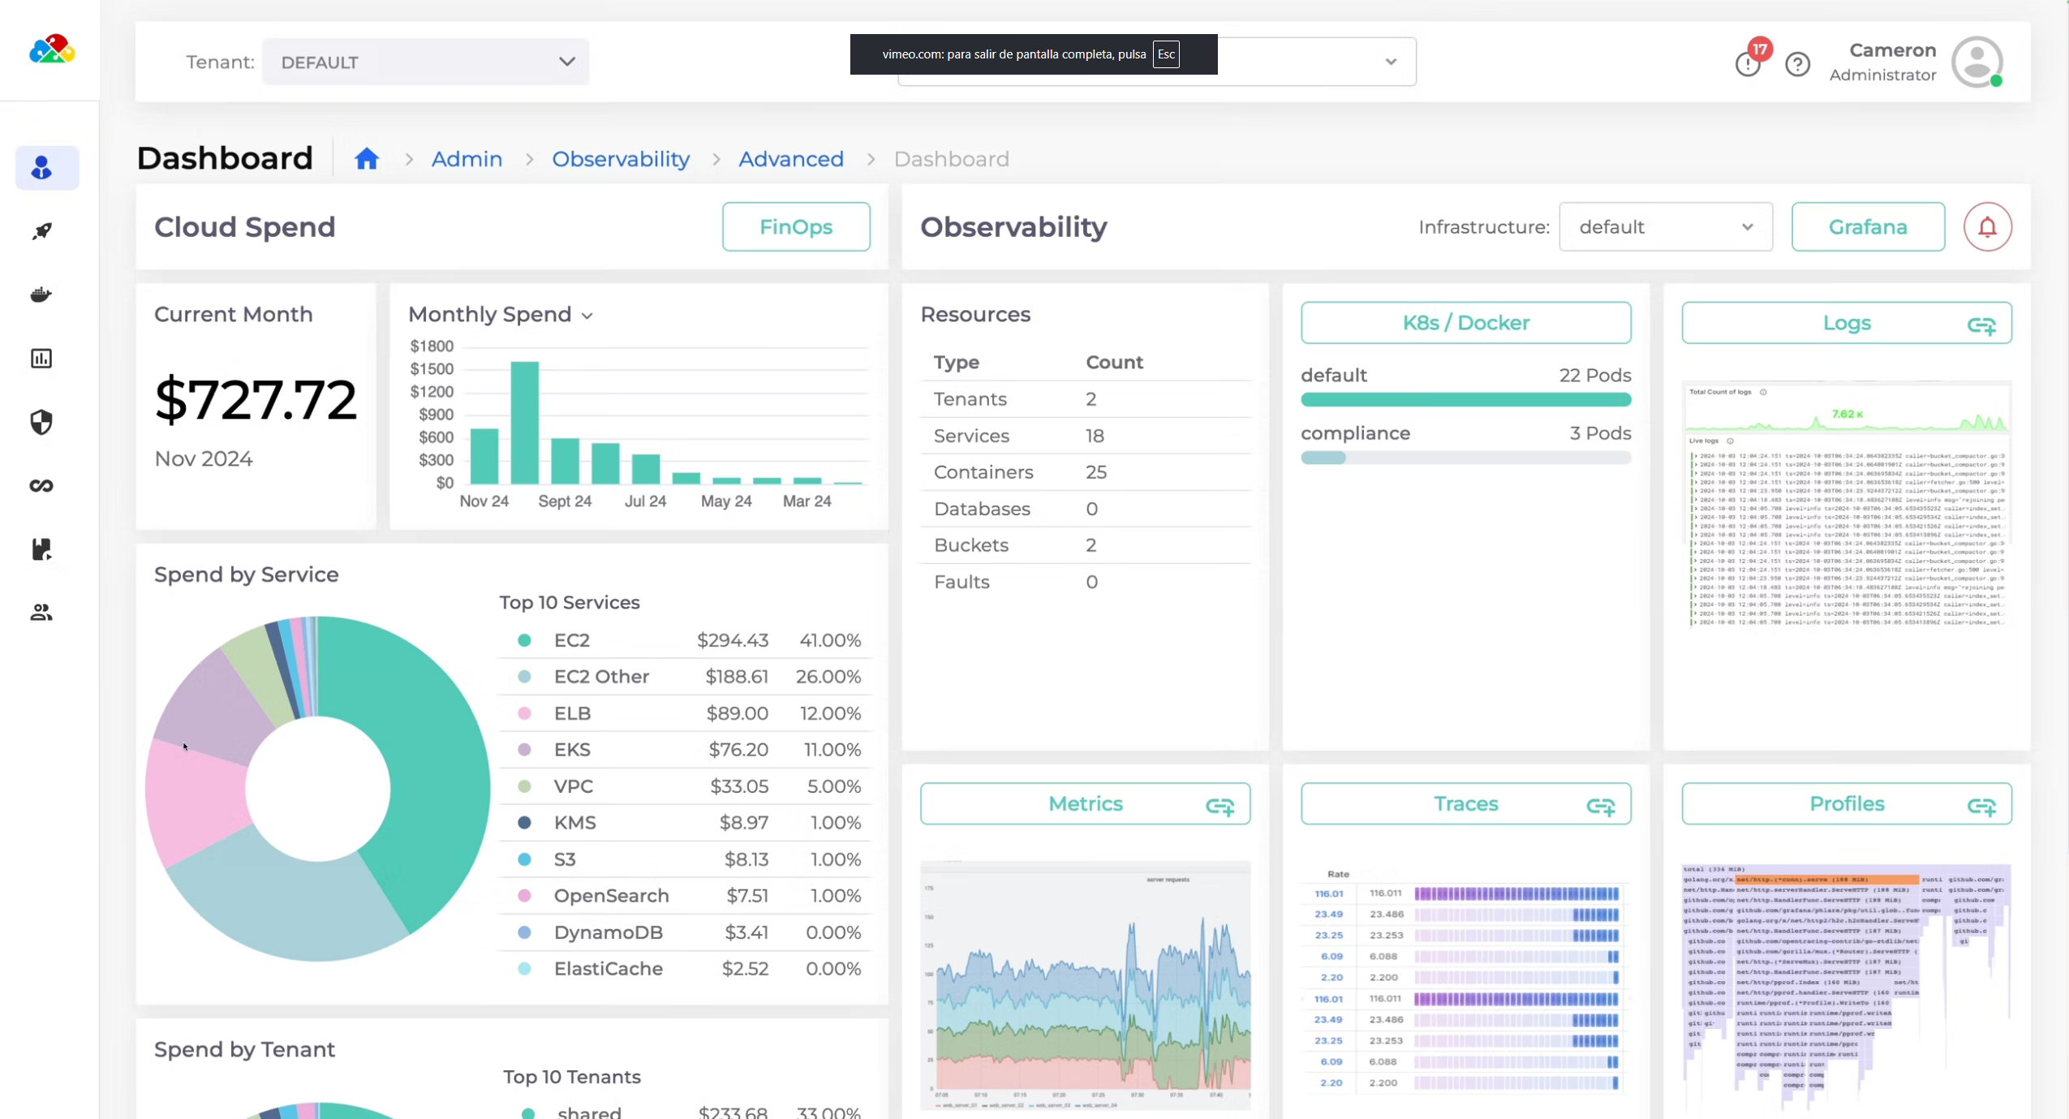Click Cameron's profile avatar picture
2069x1119 pixels.
tap(1978, 62)
